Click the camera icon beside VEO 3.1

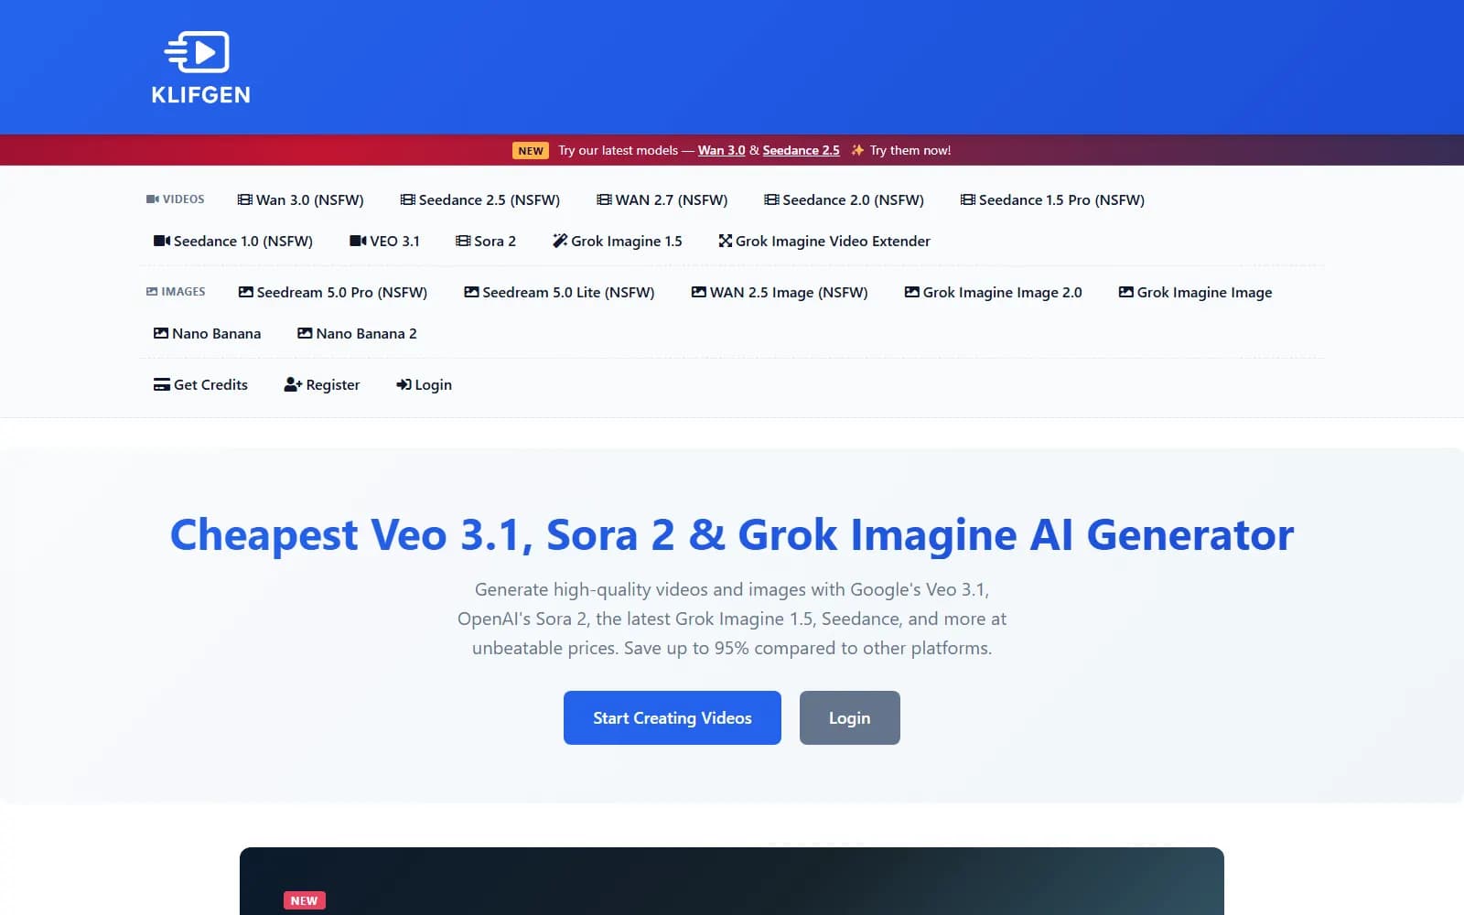359,241
